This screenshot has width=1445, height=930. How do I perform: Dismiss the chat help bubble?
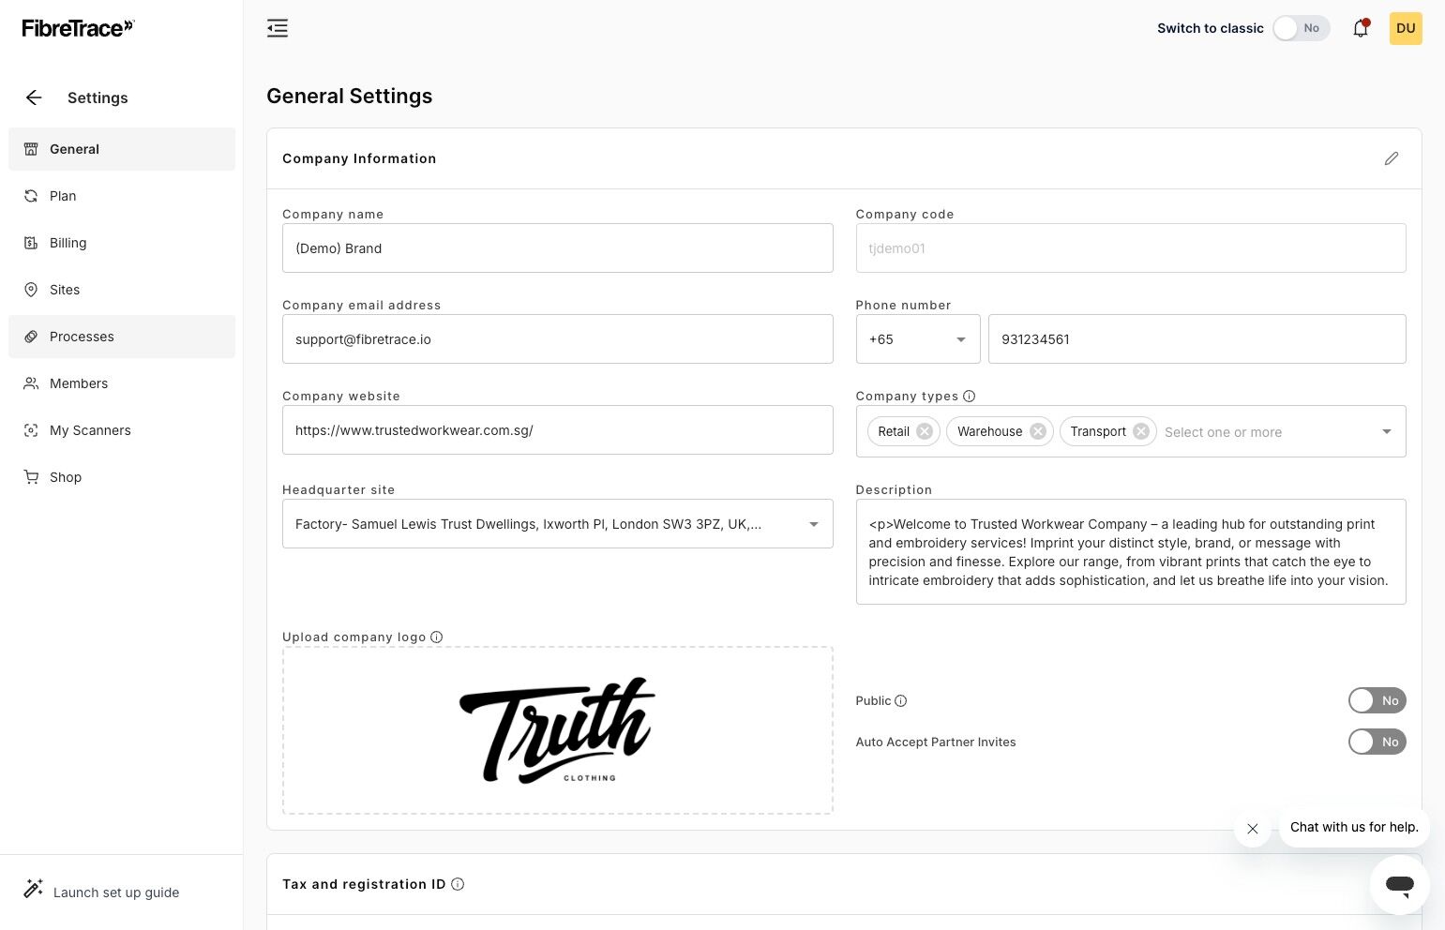pos(1253,829)
